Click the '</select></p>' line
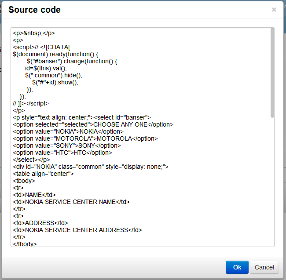Screen dimensions: 286x280 coord(31,160)
